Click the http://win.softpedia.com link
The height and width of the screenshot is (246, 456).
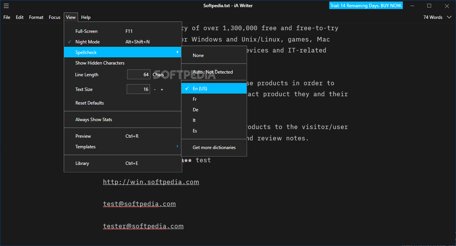coord(151,182)
